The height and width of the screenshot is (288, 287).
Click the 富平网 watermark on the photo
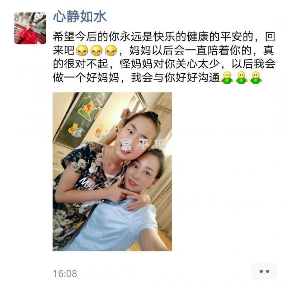point(143,144)
